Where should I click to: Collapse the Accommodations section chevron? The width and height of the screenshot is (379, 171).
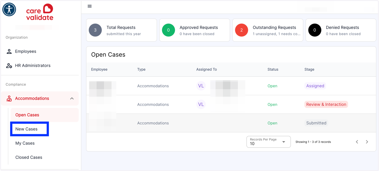point(72,99)
